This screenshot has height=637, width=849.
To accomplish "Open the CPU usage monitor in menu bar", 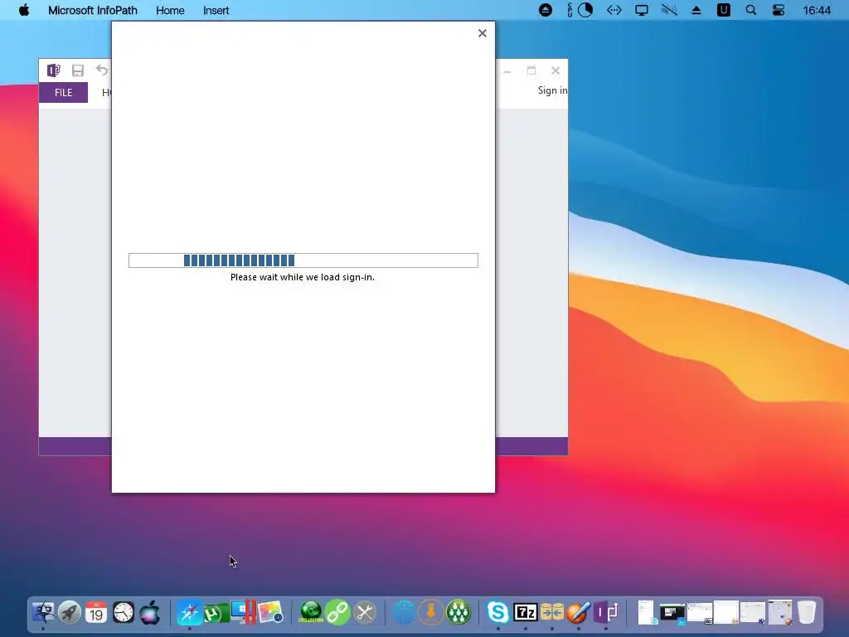I will pyautogui.click(x=580, y=10).
